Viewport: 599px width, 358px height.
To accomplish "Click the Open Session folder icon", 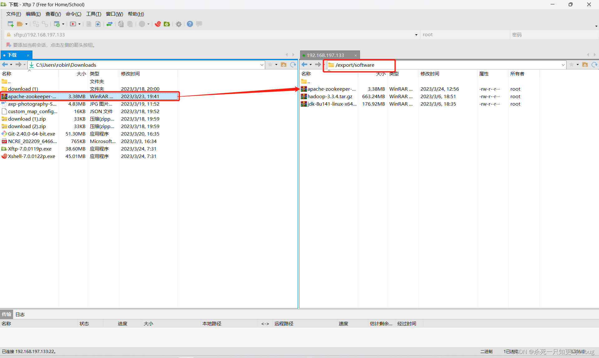I will click(20, 24).
